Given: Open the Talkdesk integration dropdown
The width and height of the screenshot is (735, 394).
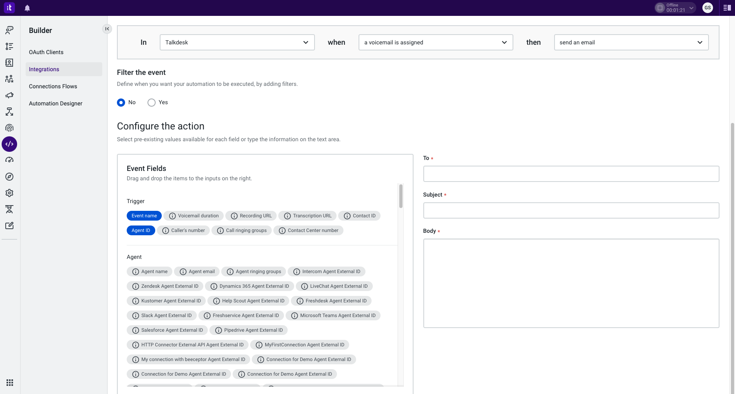Looking at the screenshot, I should [x=237, y=42].
